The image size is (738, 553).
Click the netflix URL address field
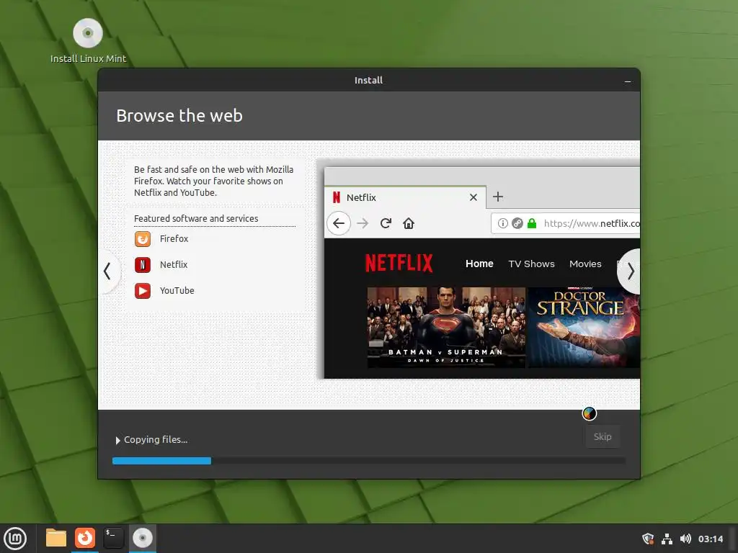[x=566, y=223]
